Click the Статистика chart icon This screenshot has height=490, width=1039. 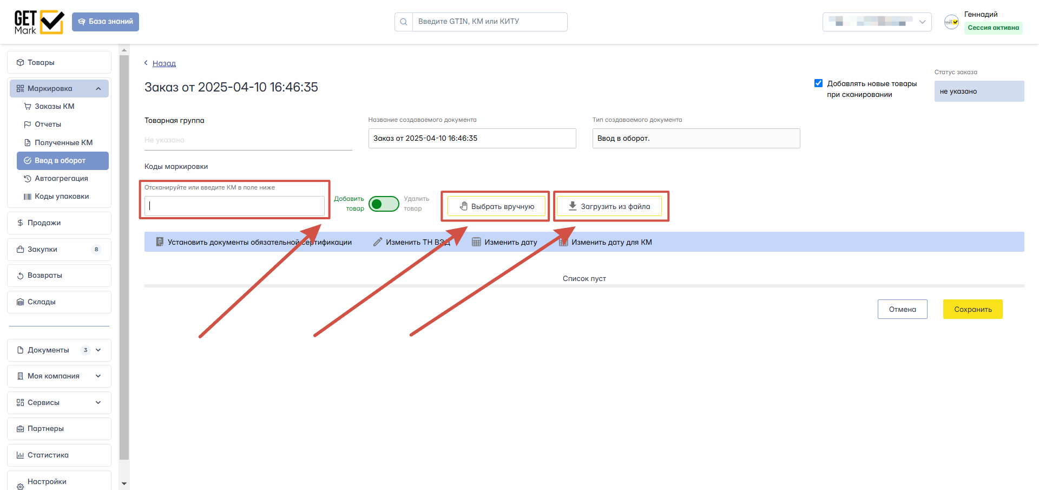point(21,455)
